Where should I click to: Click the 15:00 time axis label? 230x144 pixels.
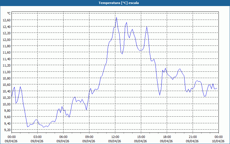click(141, 137)
